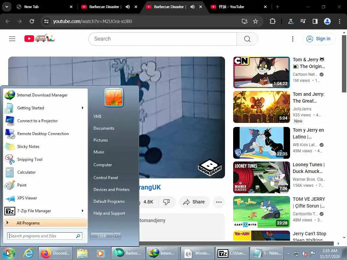Open Internet Download Manager from Start menu
Viewport: 347px width, 260px height.
(x=45, y=95)
